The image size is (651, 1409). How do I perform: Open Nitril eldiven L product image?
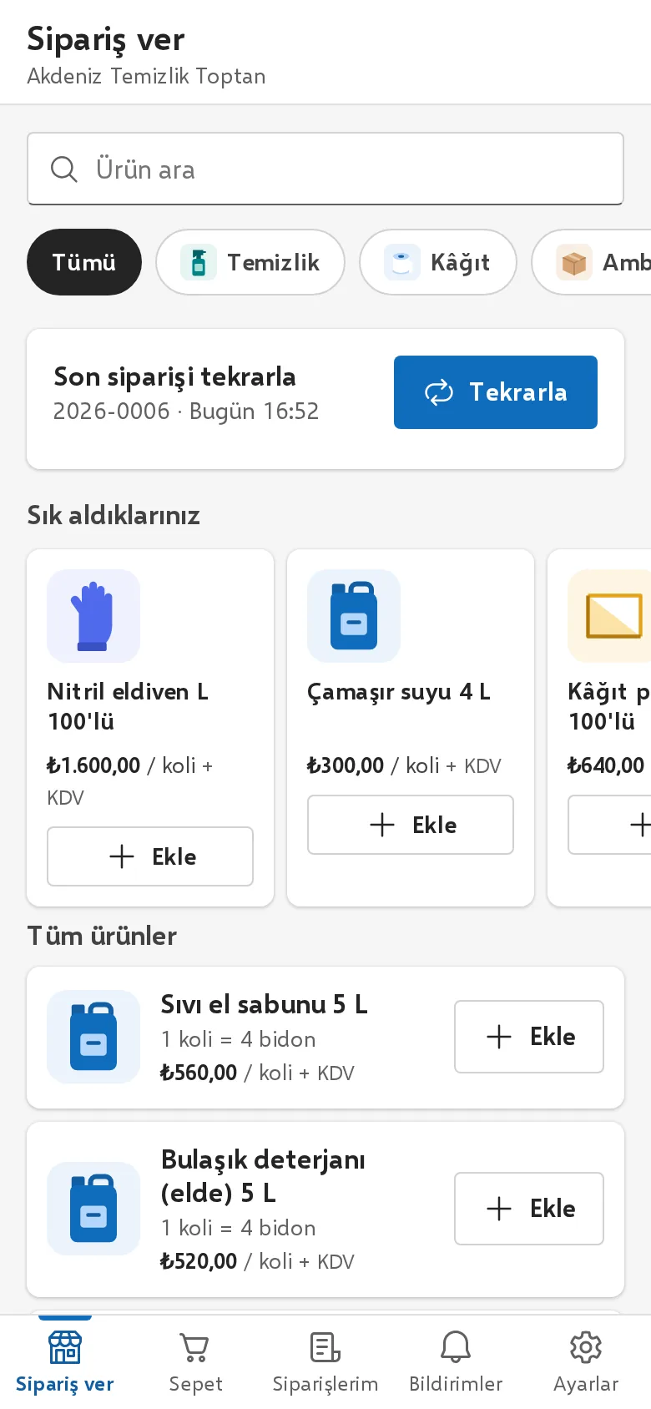[x=93, y=616]
